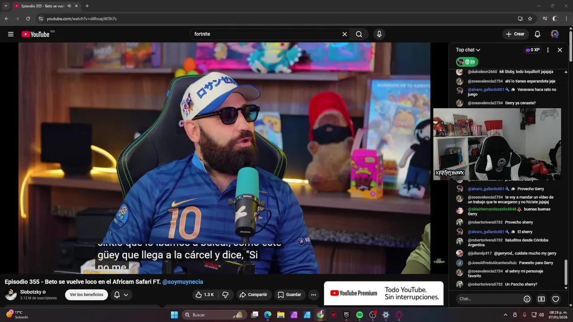This screenshot has width=573, height=322.
Task: Open Spotify from the taskbar
Action: coord(359,315)
